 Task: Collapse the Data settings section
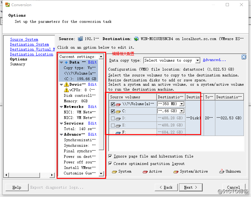pos(61,62)
